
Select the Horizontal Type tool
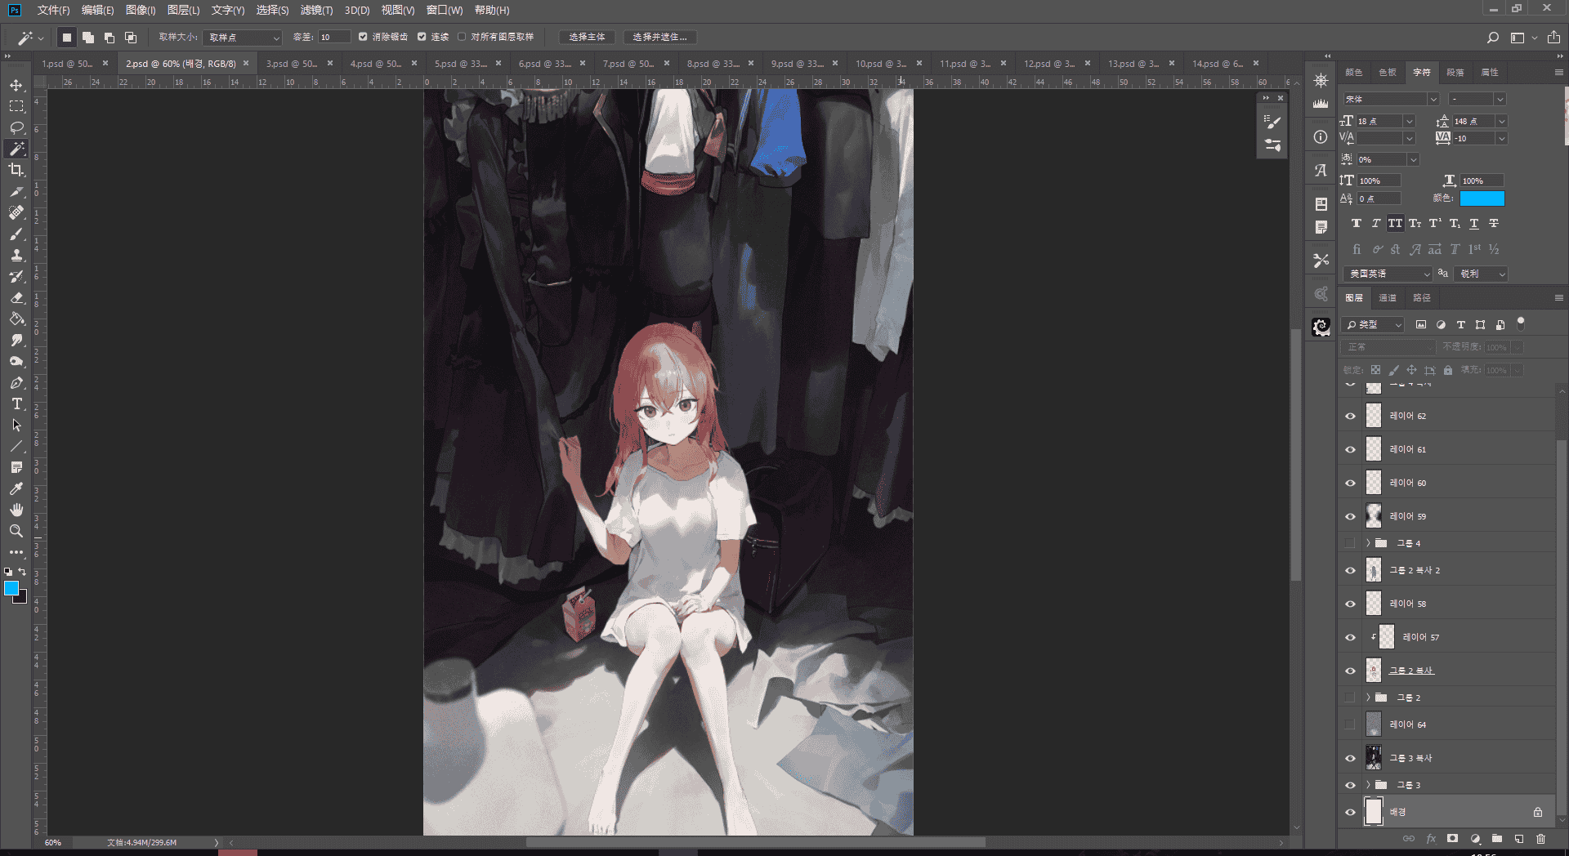coord(16,403)
